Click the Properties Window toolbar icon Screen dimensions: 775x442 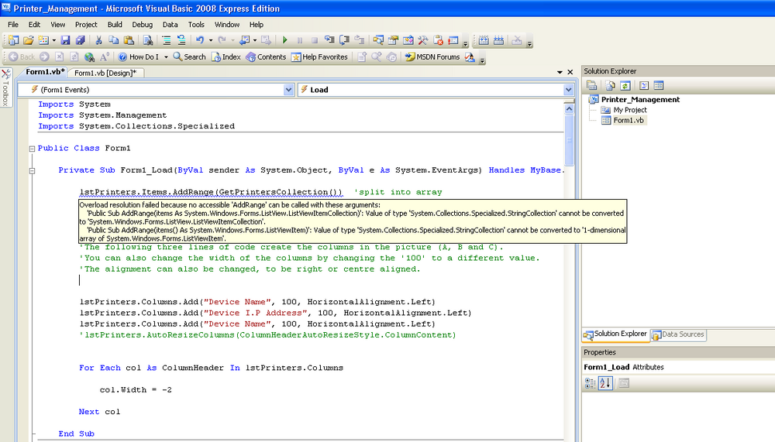click(x=393, y=40)
